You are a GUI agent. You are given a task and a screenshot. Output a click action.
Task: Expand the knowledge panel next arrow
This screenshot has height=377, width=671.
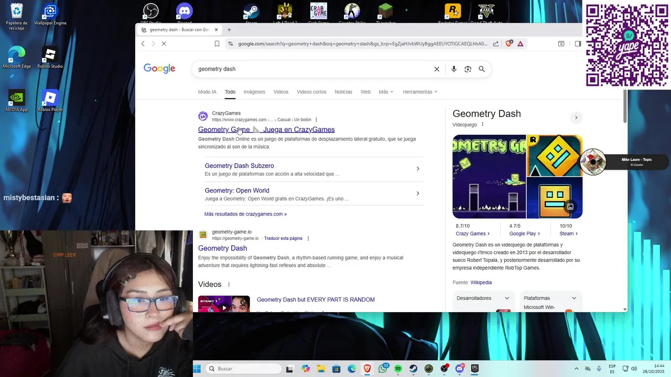[x=576, y=117]
